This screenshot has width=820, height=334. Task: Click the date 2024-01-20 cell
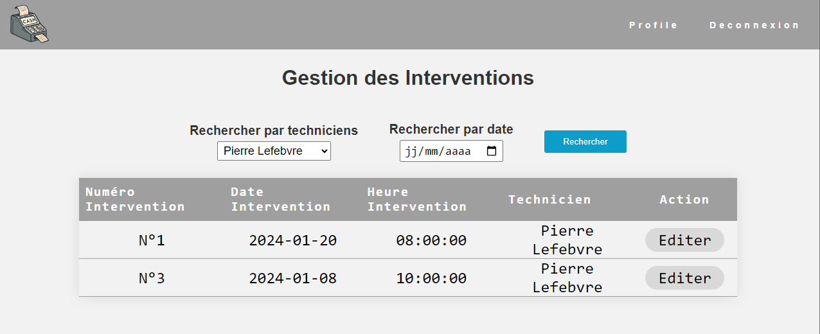(x=292, y=240)
